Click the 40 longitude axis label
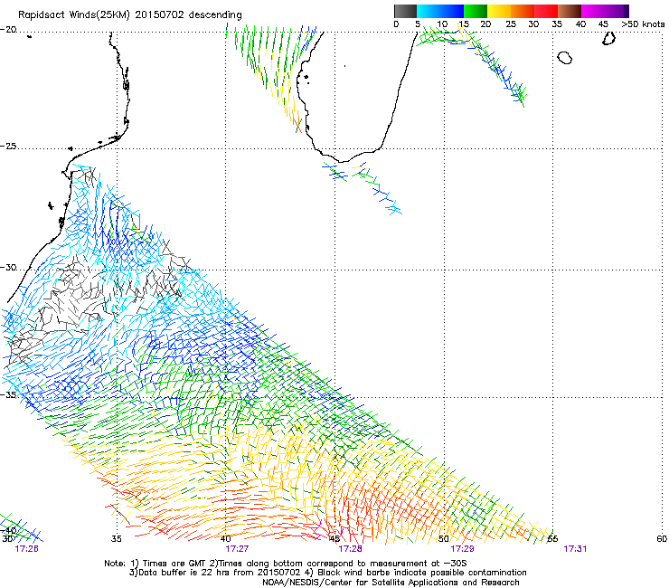Image resolution: width=669 pixels, height=588 pixels. (x=226, y=539)
